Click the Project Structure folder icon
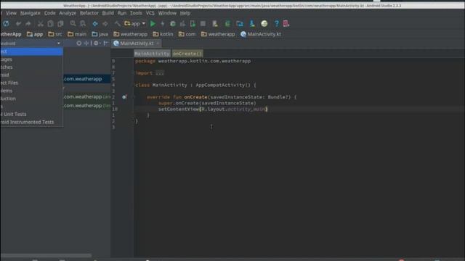Image resolution: width=465 pixels, height=261 pixels. click(240, 24)
